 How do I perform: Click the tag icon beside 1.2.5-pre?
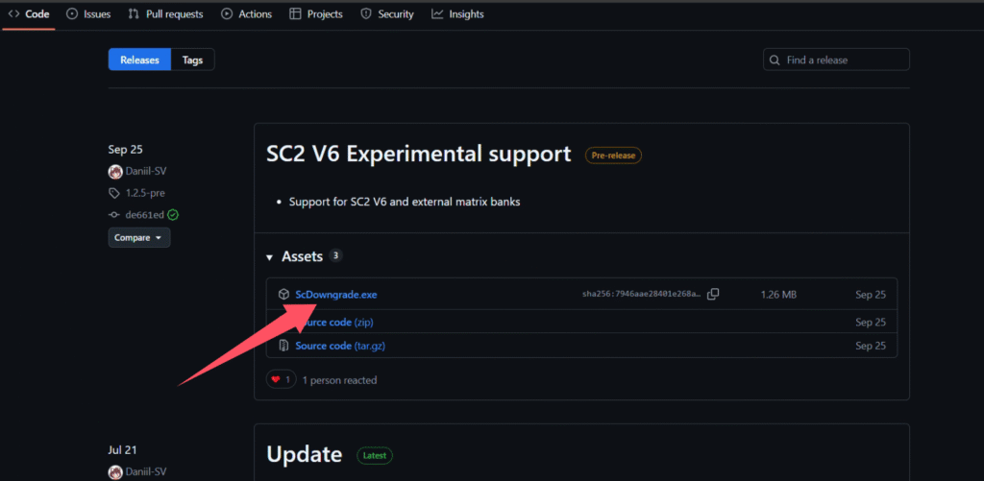point(113,193)
